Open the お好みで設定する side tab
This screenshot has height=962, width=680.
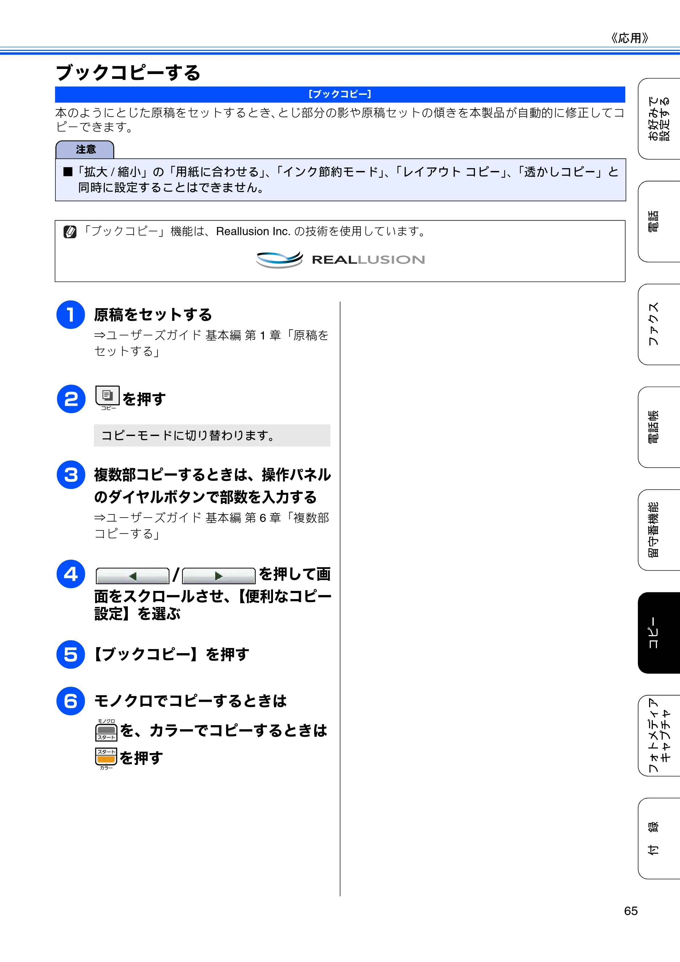[659, 119]
